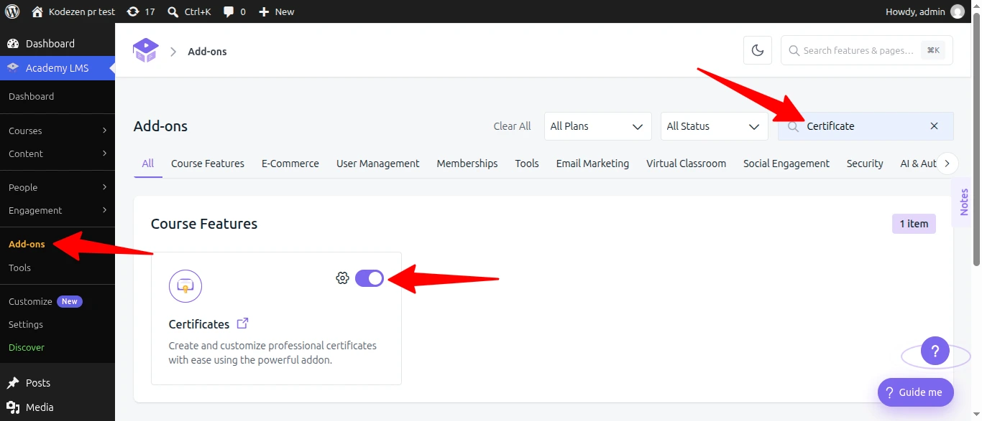The height and width of the screenshot is (421, 982).
Task: Open Kodezen pr test site home
Action: click(73, 11)
